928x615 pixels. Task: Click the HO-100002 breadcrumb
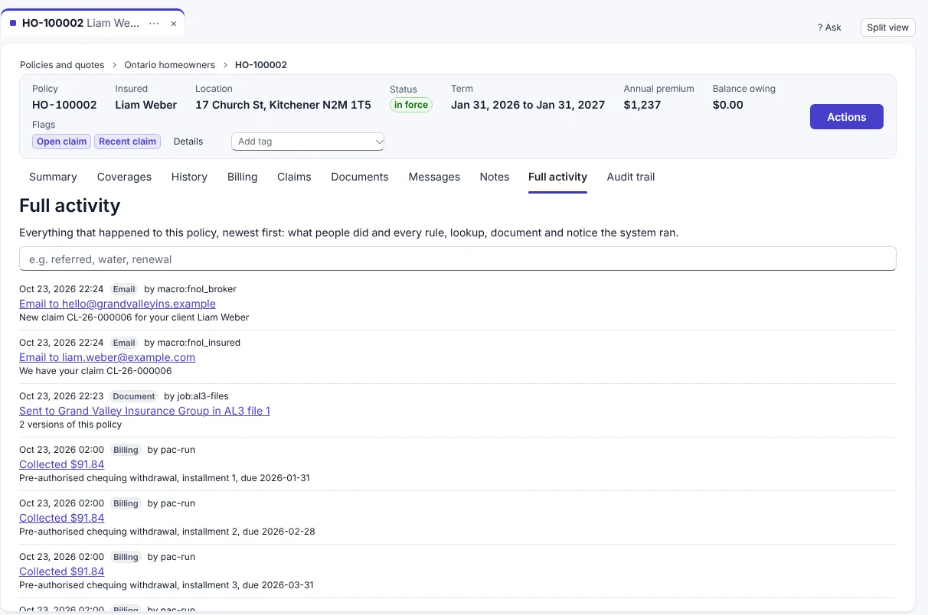pyautogui.click(x=261, y=65)
